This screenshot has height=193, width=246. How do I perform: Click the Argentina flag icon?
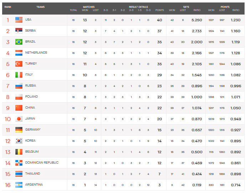[x=19, y=185]
